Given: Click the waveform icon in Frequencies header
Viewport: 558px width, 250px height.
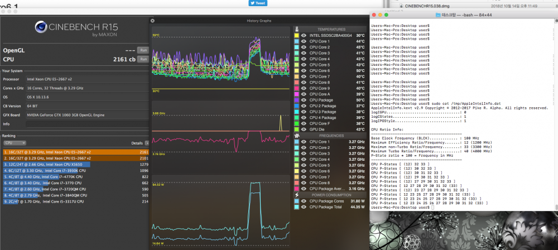Looking at the screenshot, I should [x=297, y=136].
